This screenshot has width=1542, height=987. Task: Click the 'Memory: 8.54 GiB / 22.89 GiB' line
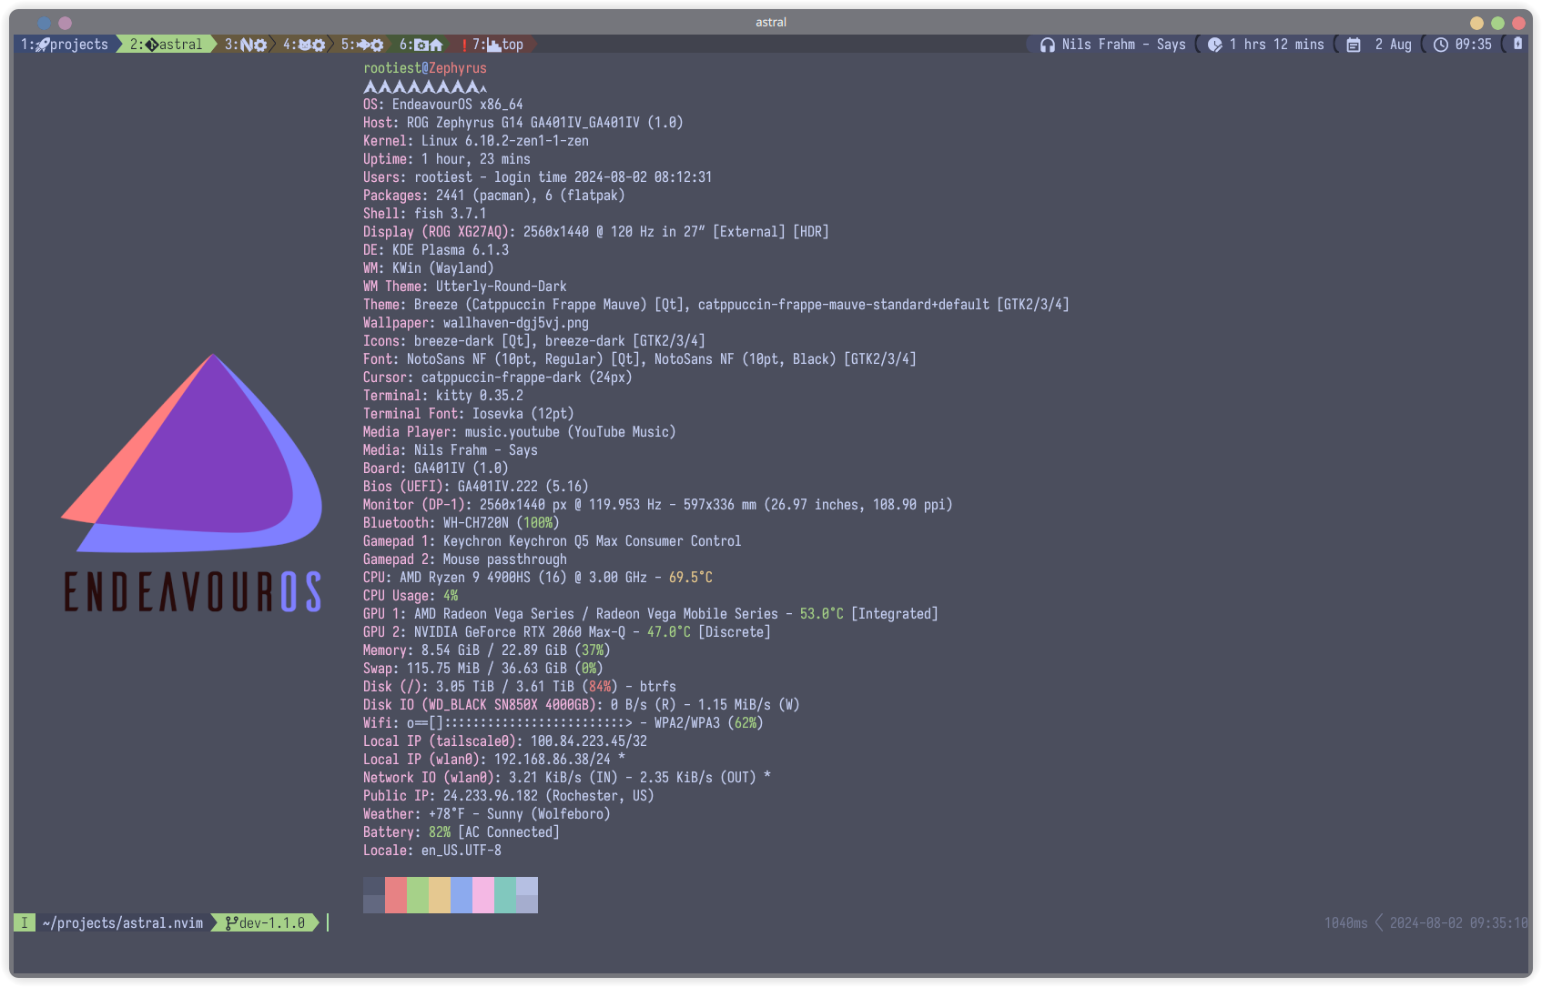tap(487, 650)
